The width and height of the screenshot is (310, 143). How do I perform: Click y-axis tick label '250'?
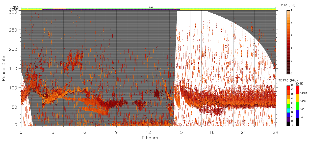pyautogui.click(x=13, y=30)
